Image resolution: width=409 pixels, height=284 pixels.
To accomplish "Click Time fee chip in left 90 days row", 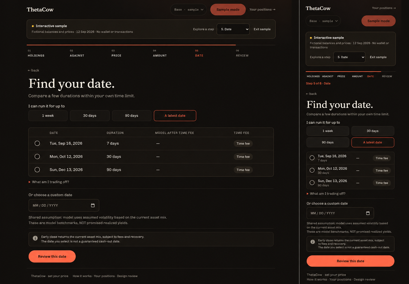I will click(243, 170).
